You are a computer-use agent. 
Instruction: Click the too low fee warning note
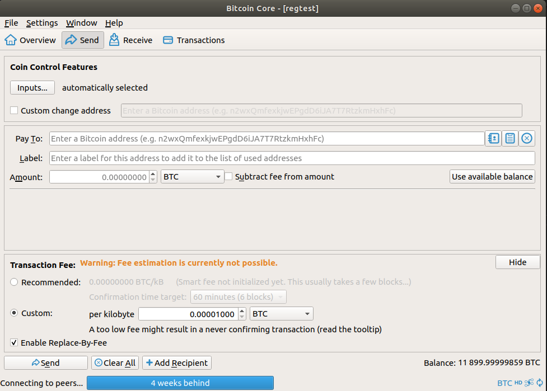coord(235,329)
